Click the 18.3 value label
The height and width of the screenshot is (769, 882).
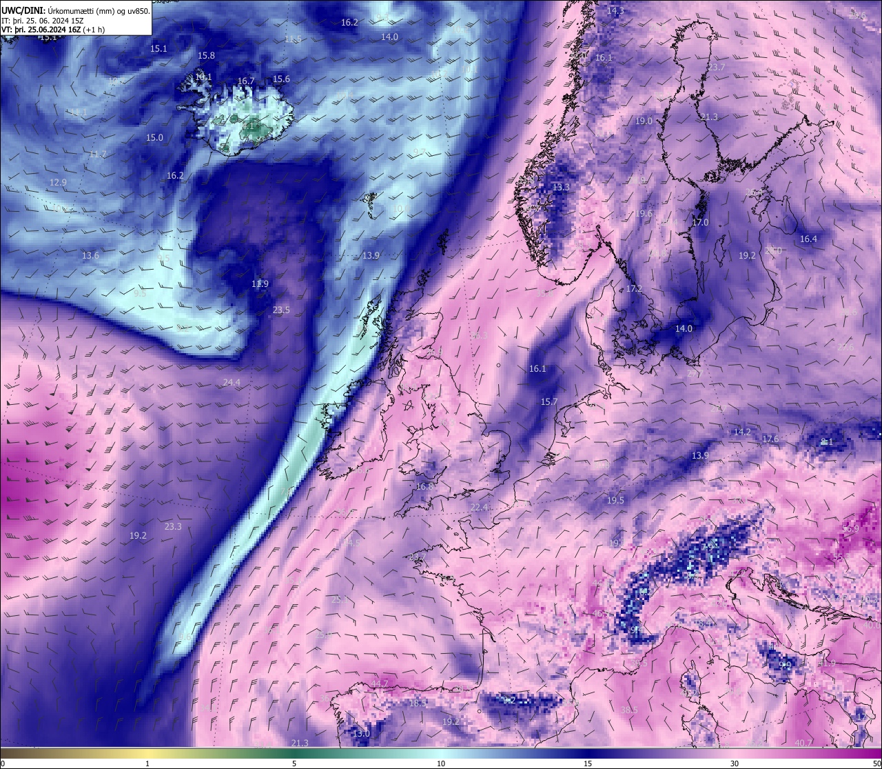(418, 703)
